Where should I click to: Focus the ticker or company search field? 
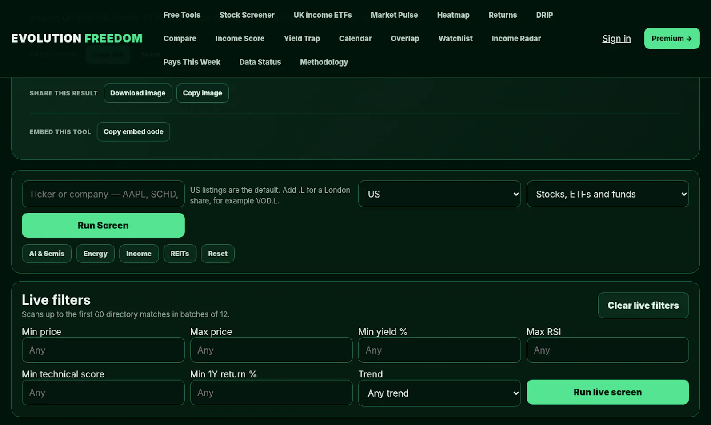coord(103,194)
